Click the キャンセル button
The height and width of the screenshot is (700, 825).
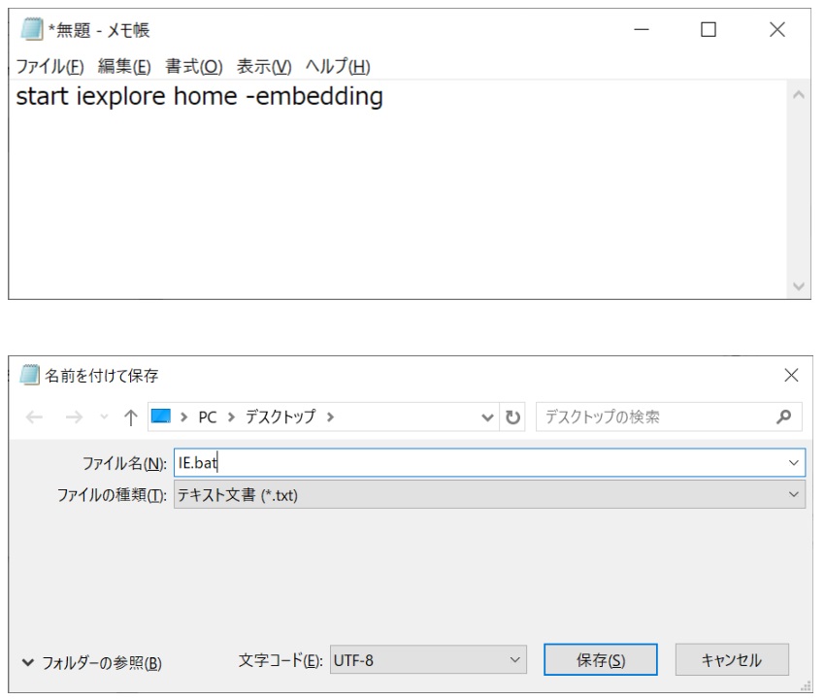[x=732, y=659]
